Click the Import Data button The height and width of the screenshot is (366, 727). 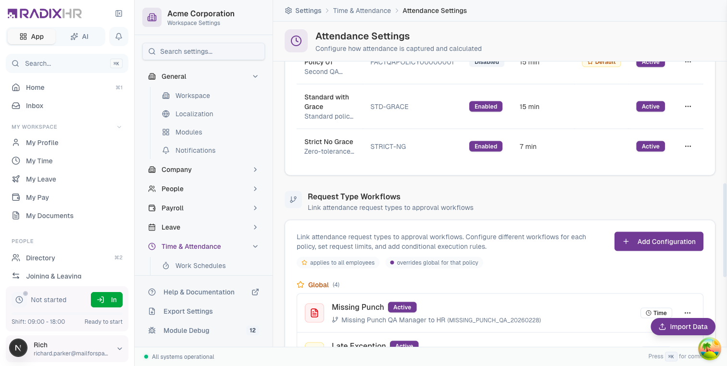[683, 327]
